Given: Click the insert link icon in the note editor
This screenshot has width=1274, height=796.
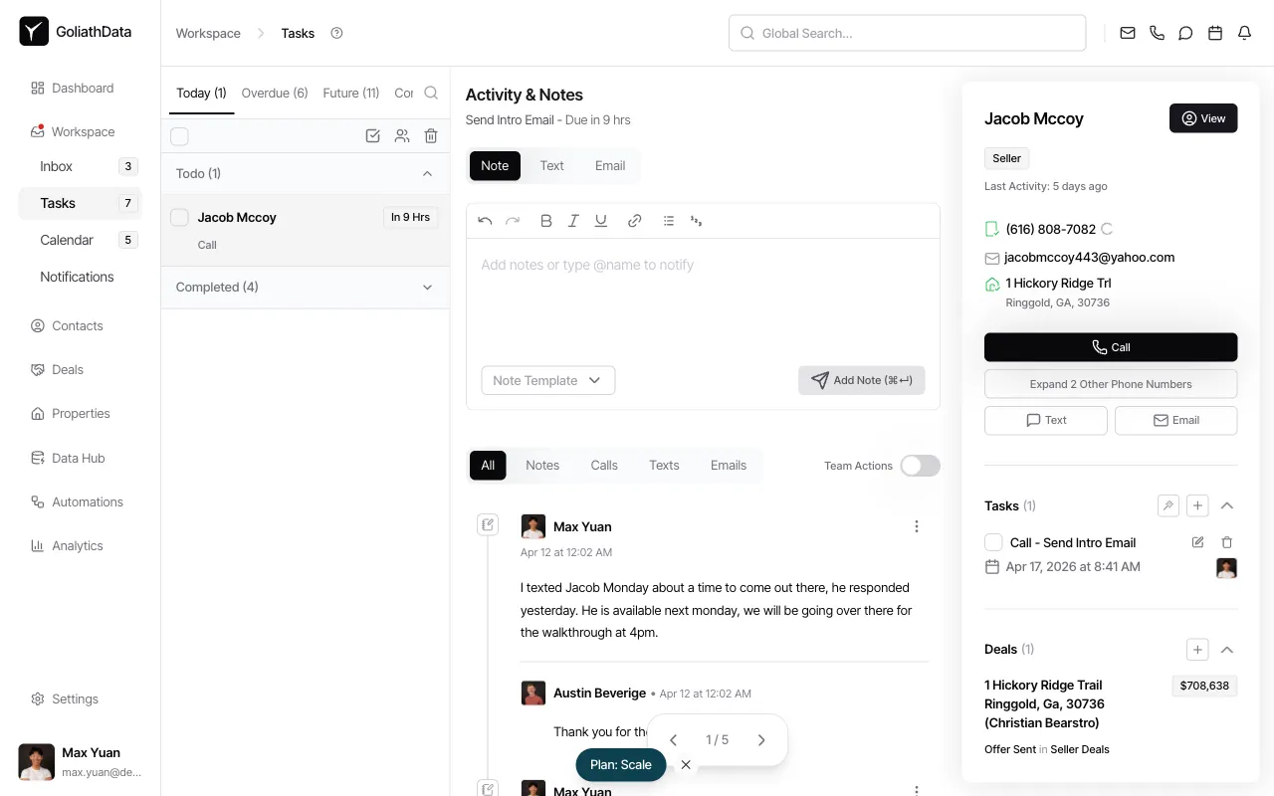Looking at the screenshot, I should tap(635, 220).
